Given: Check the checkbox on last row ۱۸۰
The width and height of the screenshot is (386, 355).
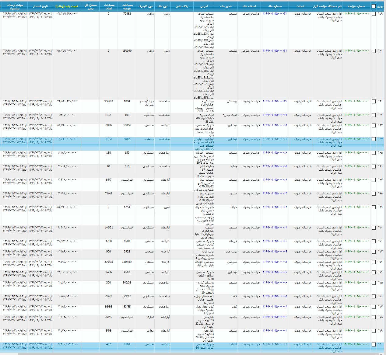Looking at the screenshot, I should (x=374, y=345).
